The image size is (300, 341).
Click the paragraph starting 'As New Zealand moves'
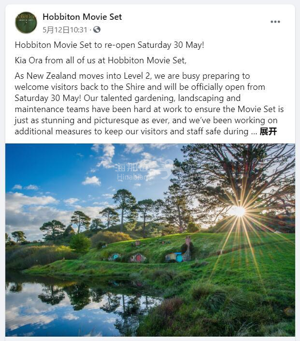tap(145, 103)
